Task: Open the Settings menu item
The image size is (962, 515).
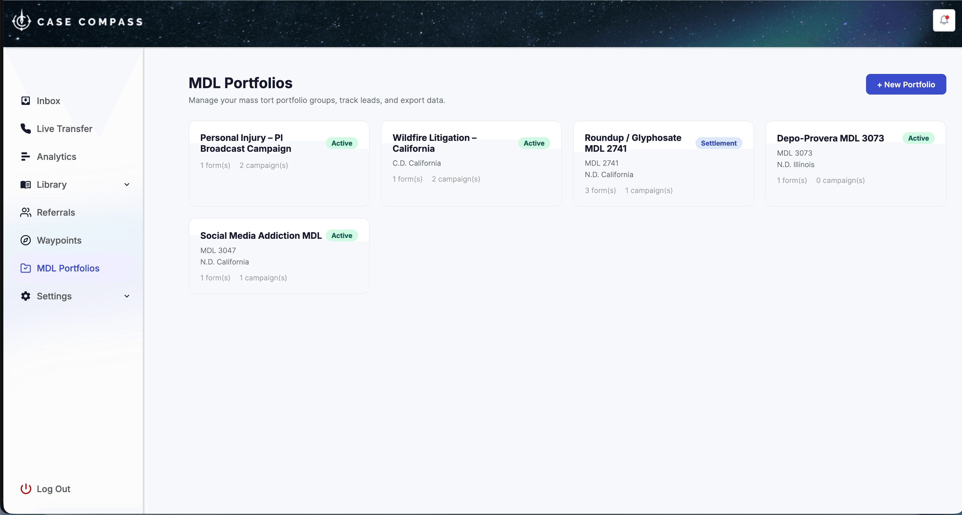Action: coord(54,296)
